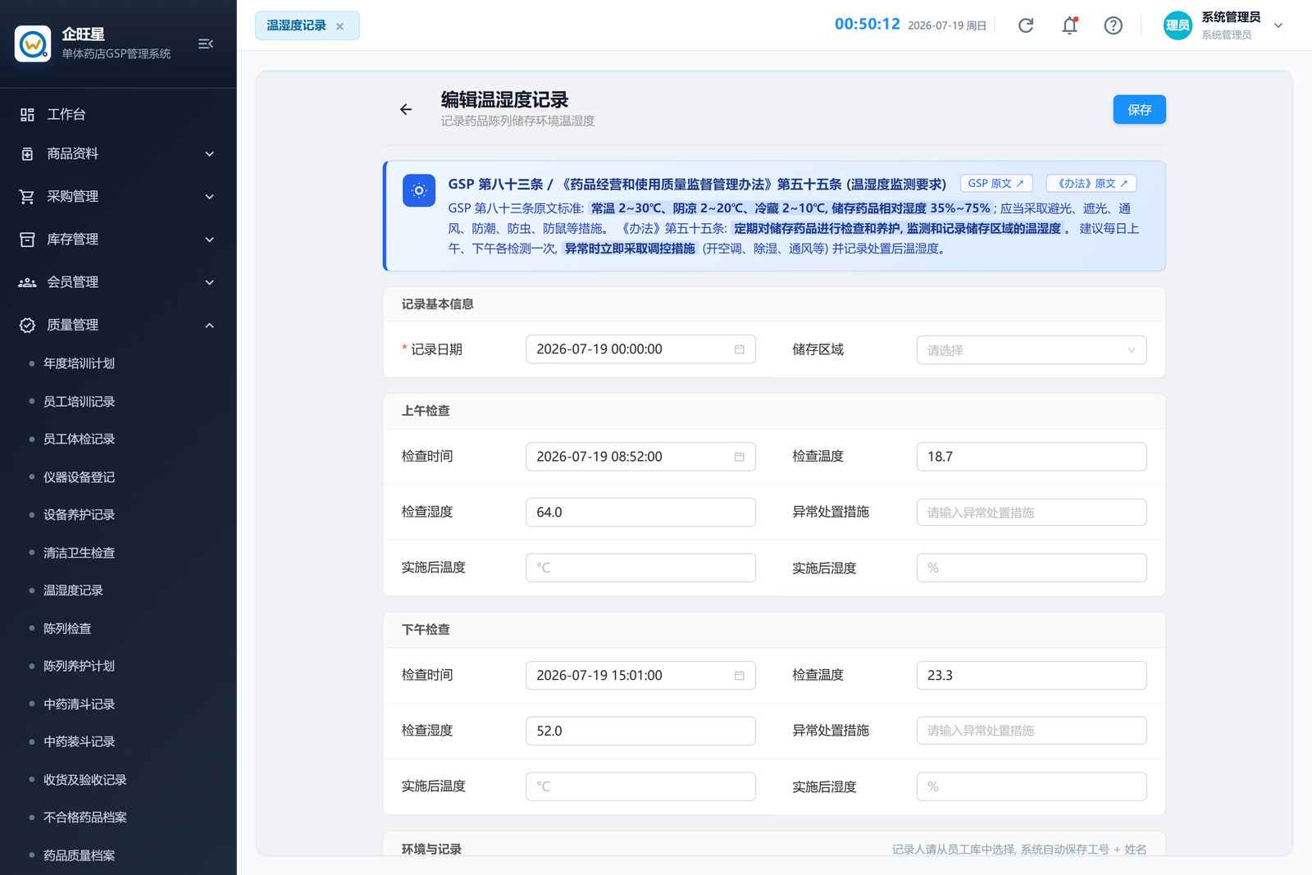Open calendar icon in 下午检查 检查时间

[x=739, y=676]
